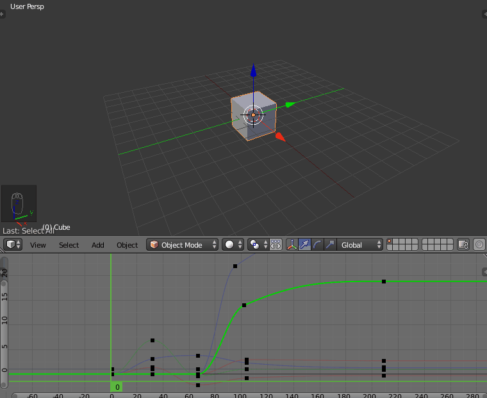Click the User Persp view label

[x=27, y=6]
